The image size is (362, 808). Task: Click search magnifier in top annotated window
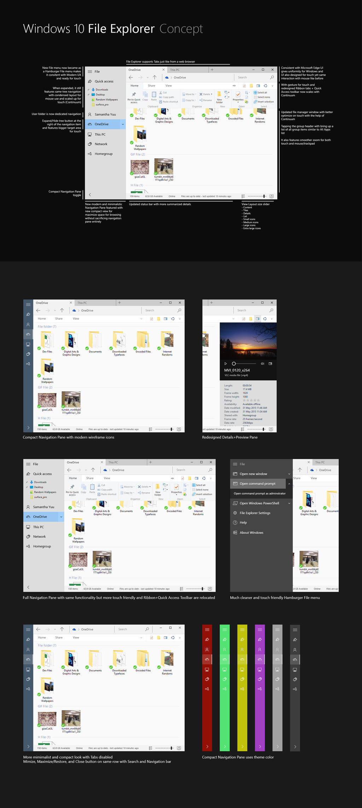click(x=272, y=77)
